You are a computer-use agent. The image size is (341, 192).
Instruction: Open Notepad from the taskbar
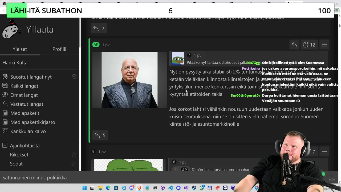pyautogui.click(x=147, y=188)
